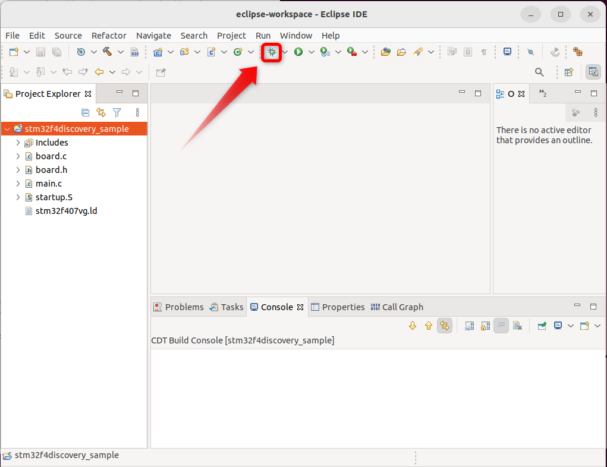Click the Pin Console icon
The width and height of the screenshot is (607, 467).
542,326
